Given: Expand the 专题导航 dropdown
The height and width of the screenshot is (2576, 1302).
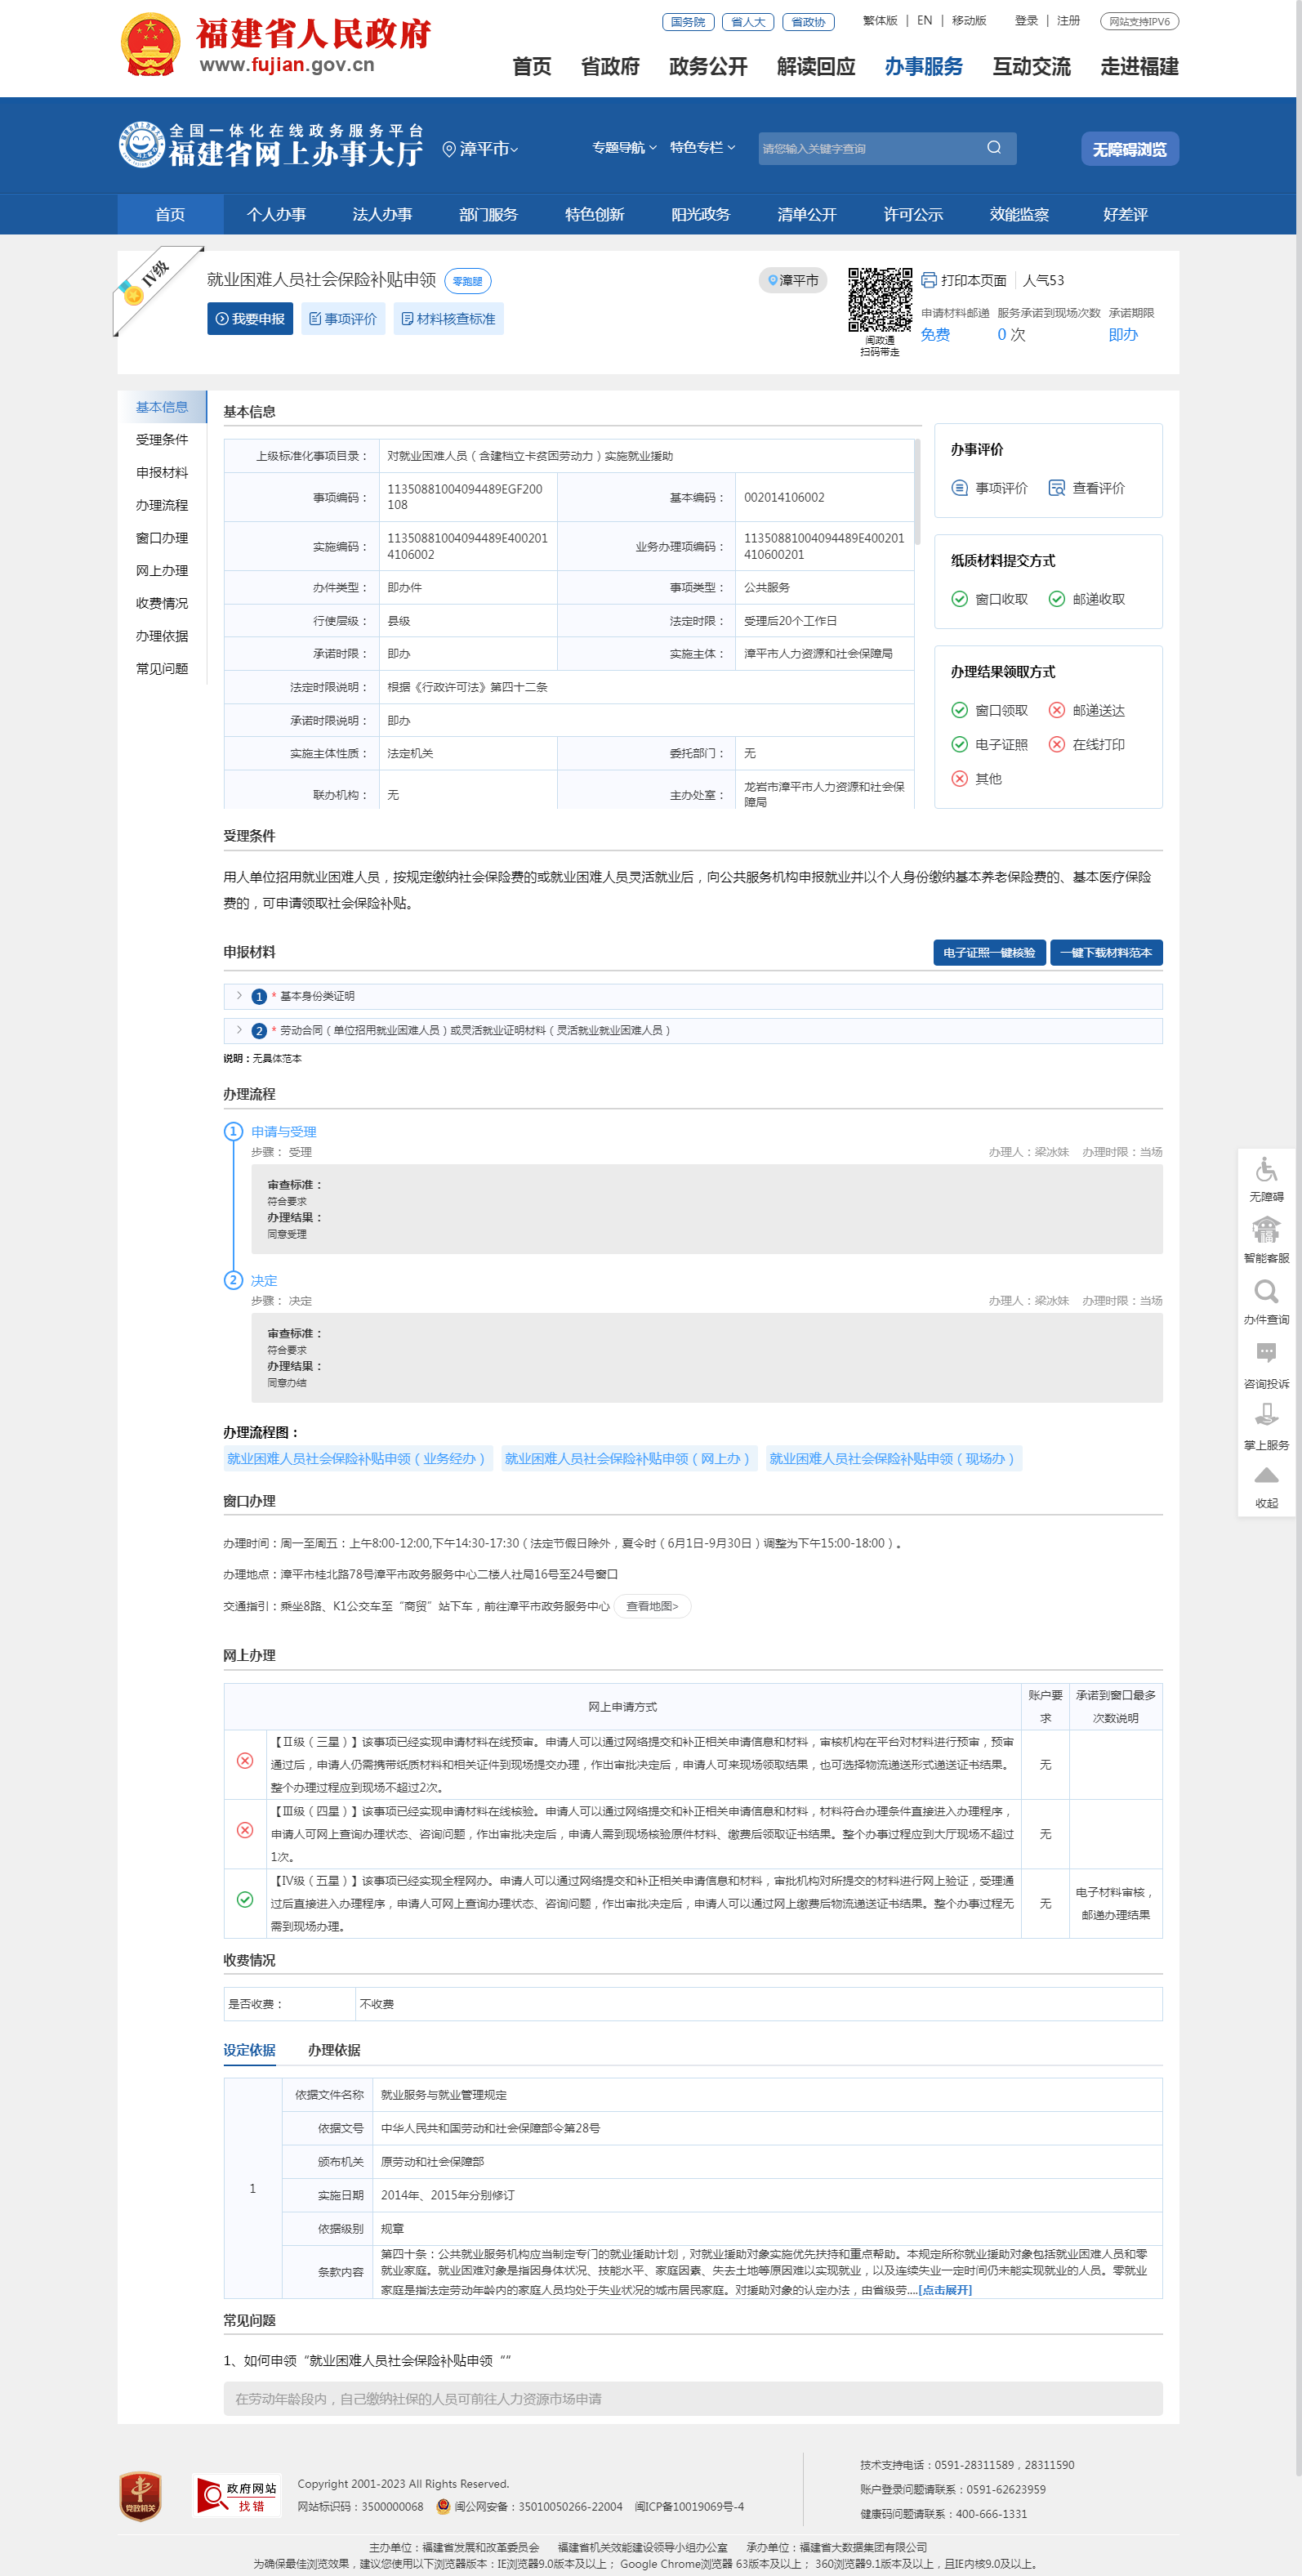Looking at the screenshot, I should coord(624,147).
